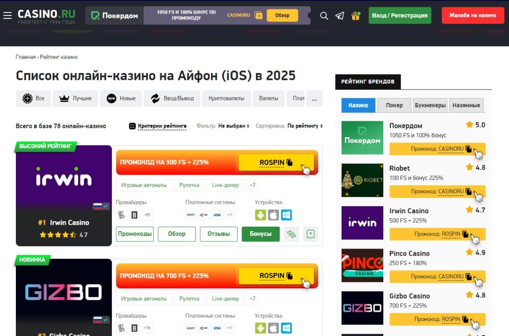Screen dimensions: 509x336
Task: Expand more categories with the ellipsis button
Action: [x=314, y=98]
